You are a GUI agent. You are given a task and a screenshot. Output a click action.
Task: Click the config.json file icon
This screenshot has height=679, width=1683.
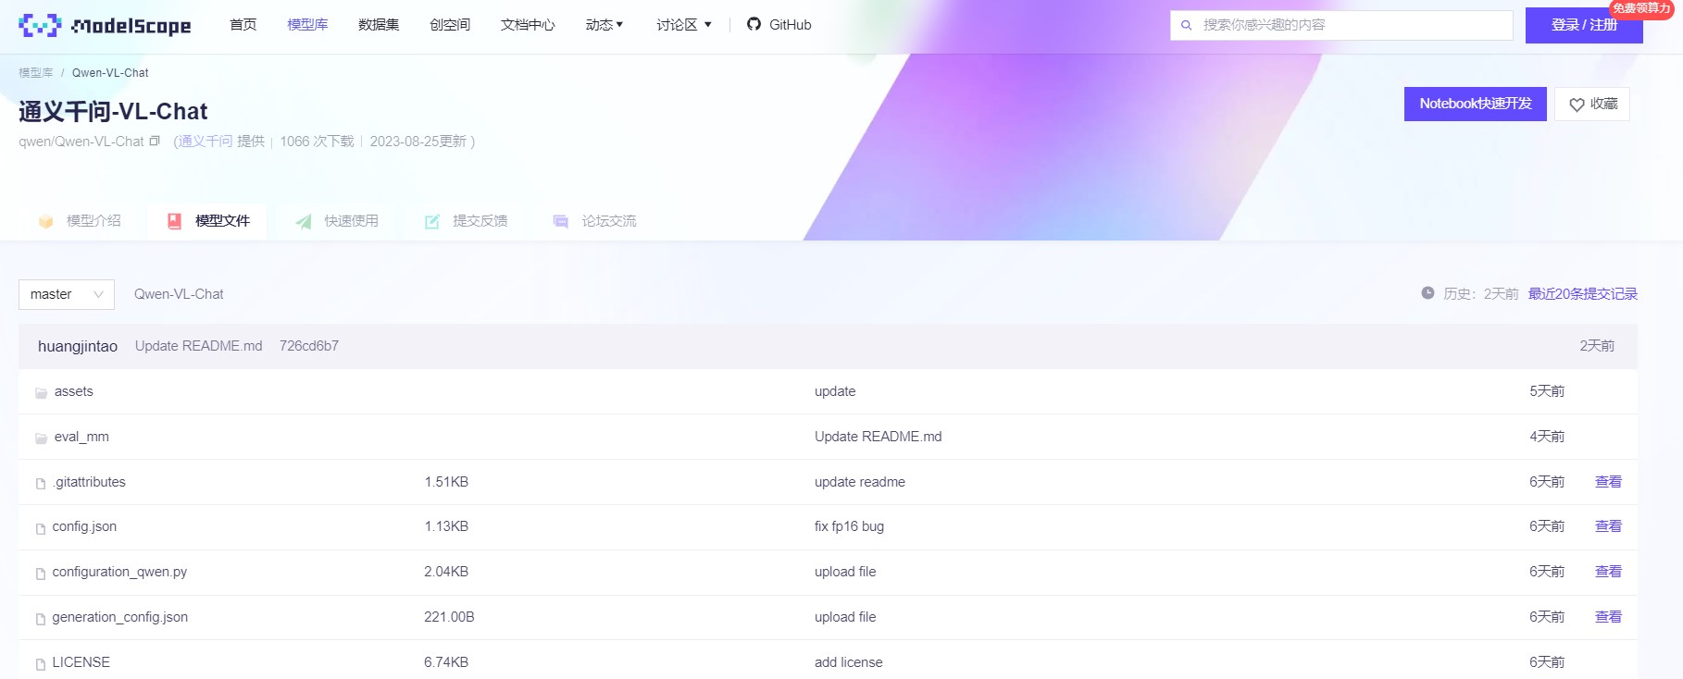[x=41, y=528]
